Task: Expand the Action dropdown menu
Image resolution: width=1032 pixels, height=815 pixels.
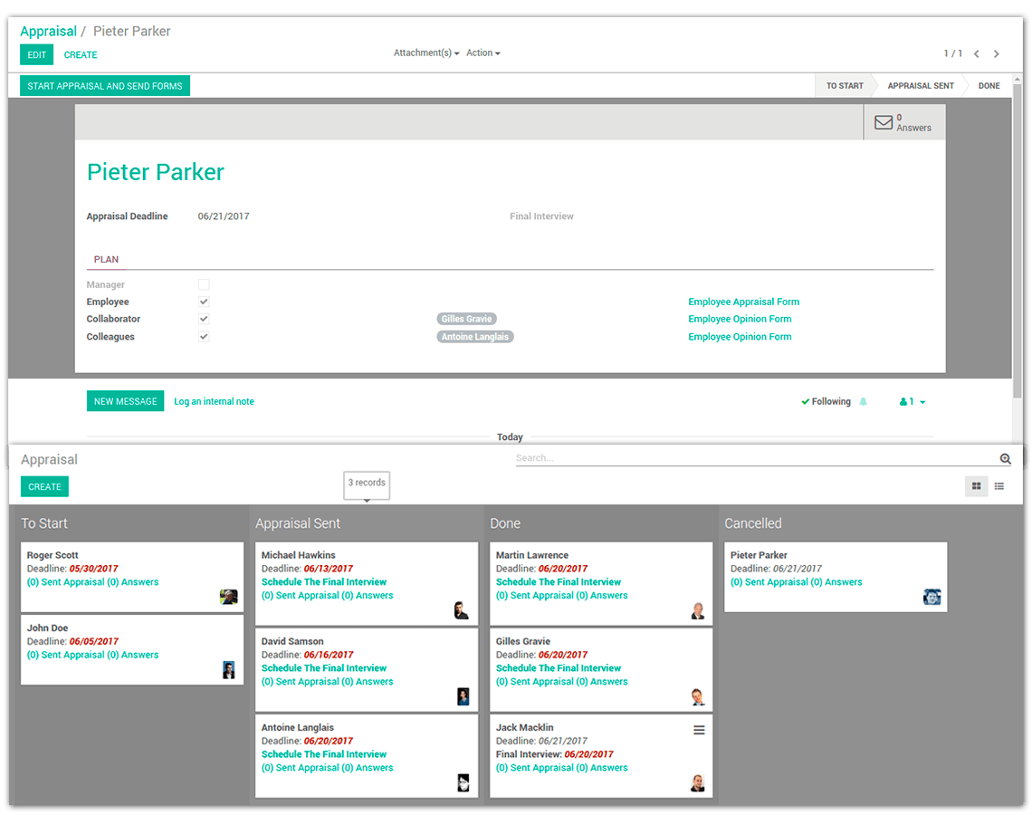Action: pos(483,53)
